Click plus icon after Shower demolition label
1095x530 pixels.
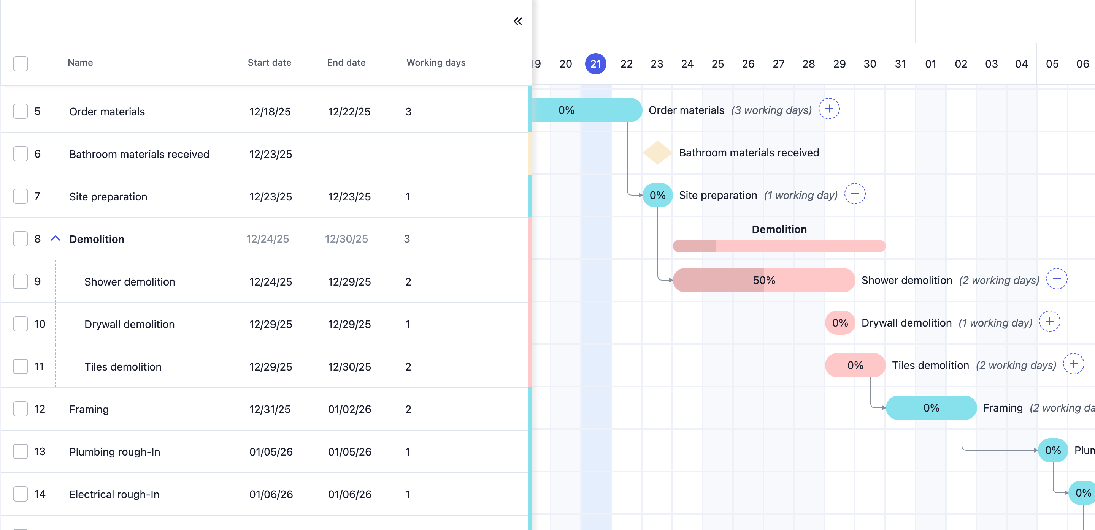(x=1057, y=279)
